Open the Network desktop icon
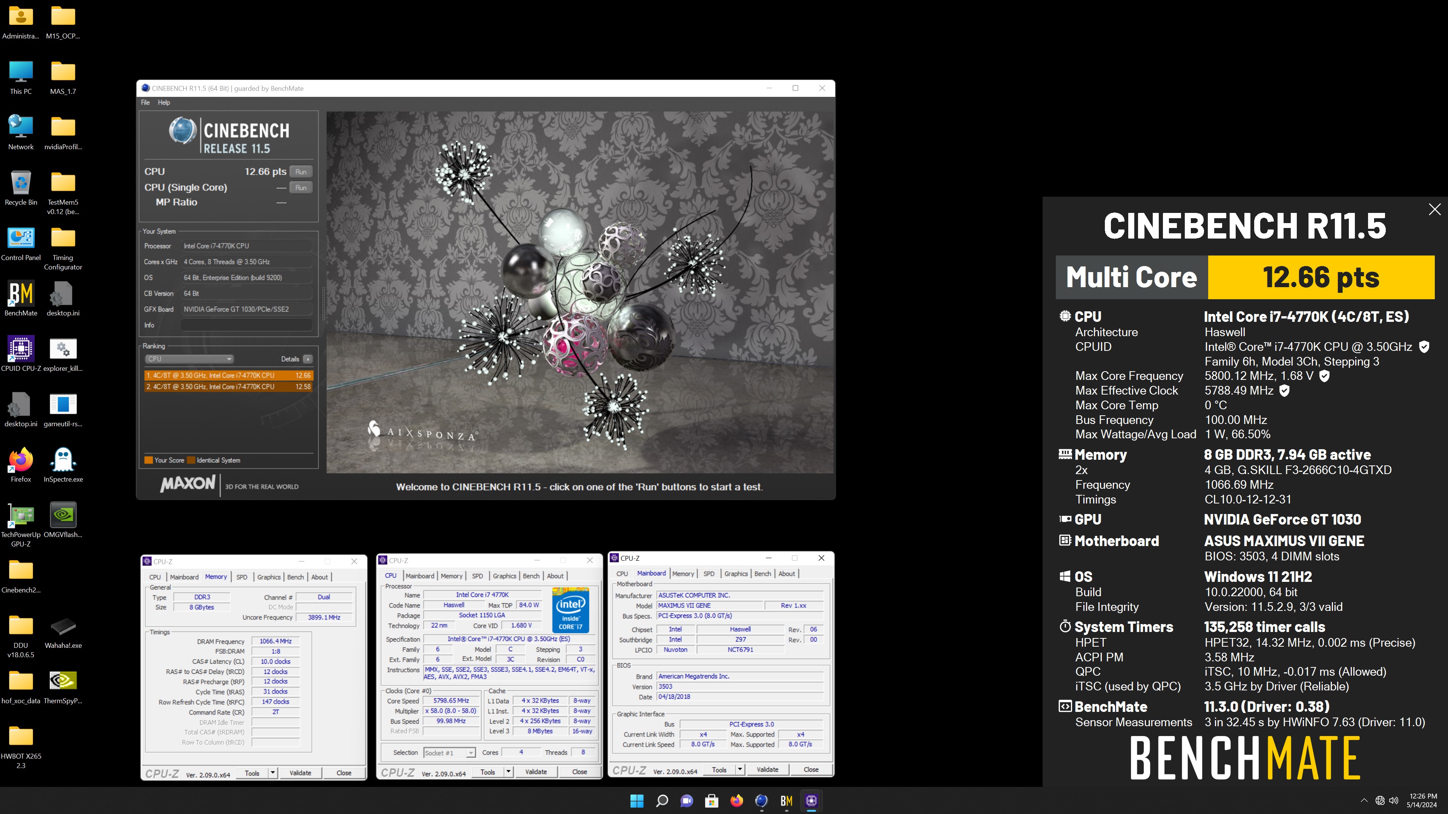Screen dimensions: 1448x814 tap(21, 132)
